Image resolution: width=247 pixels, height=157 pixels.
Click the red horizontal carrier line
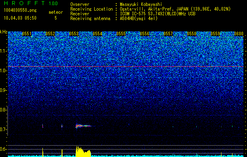[x=126, y=67]
